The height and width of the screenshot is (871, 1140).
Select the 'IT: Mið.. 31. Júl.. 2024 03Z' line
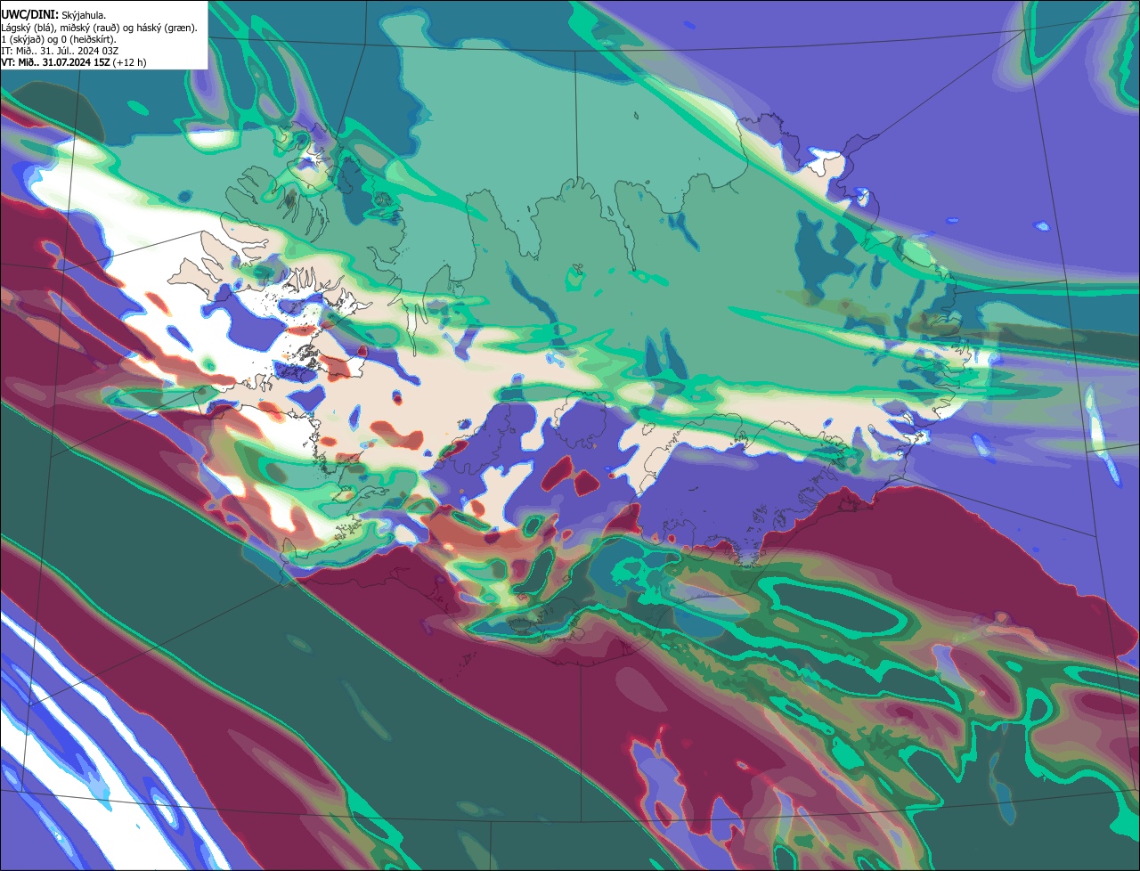point(61,51)
